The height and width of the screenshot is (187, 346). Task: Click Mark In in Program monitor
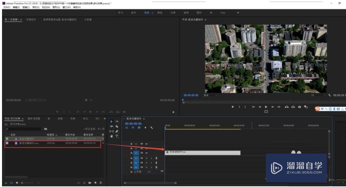tap(240, 107)
